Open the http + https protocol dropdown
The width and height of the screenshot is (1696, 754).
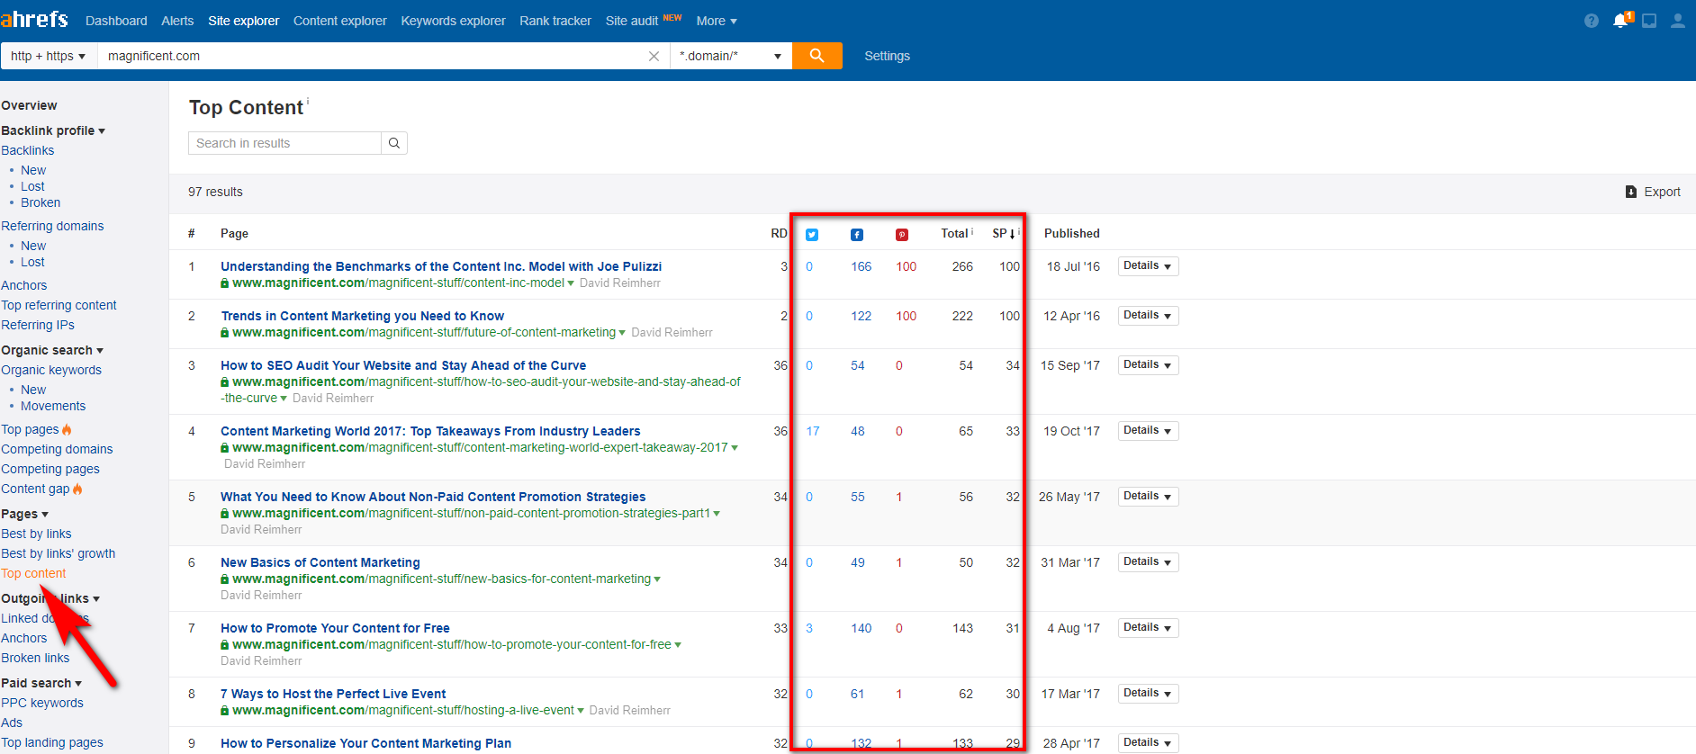coord(49,56)
